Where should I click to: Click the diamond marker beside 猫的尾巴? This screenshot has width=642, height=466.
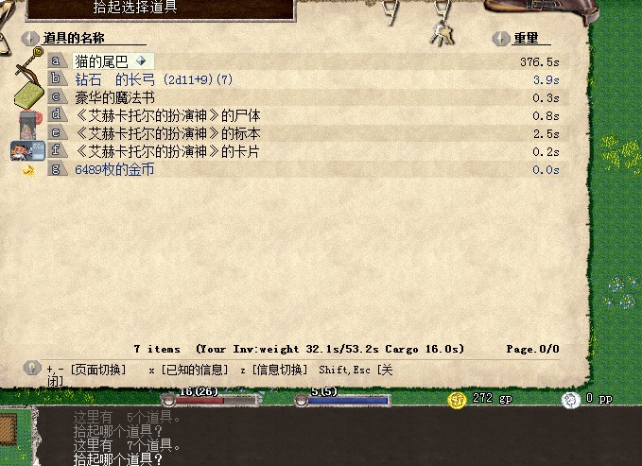point(141,61)
